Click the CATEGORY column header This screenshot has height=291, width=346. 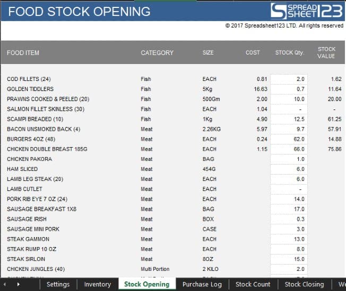157,53
